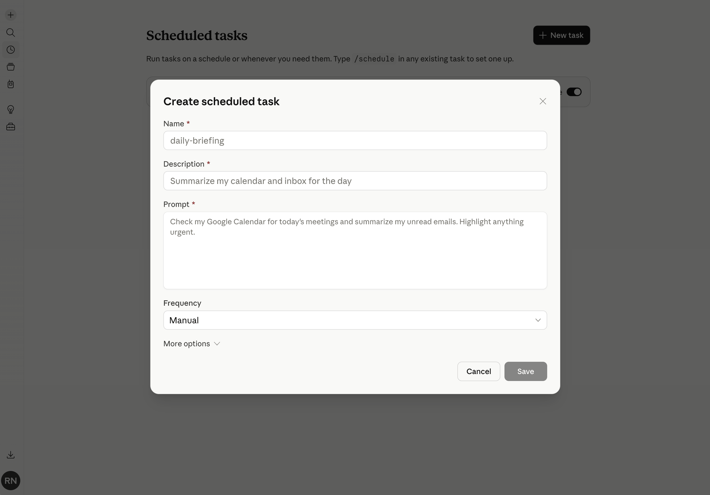Click the New task button
Screen dimensions: 710x495
[x=561, y=35]
